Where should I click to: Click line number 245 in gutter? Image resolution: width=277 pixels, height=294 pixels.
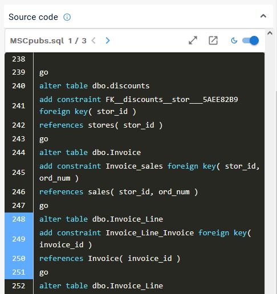pos(19,172)
